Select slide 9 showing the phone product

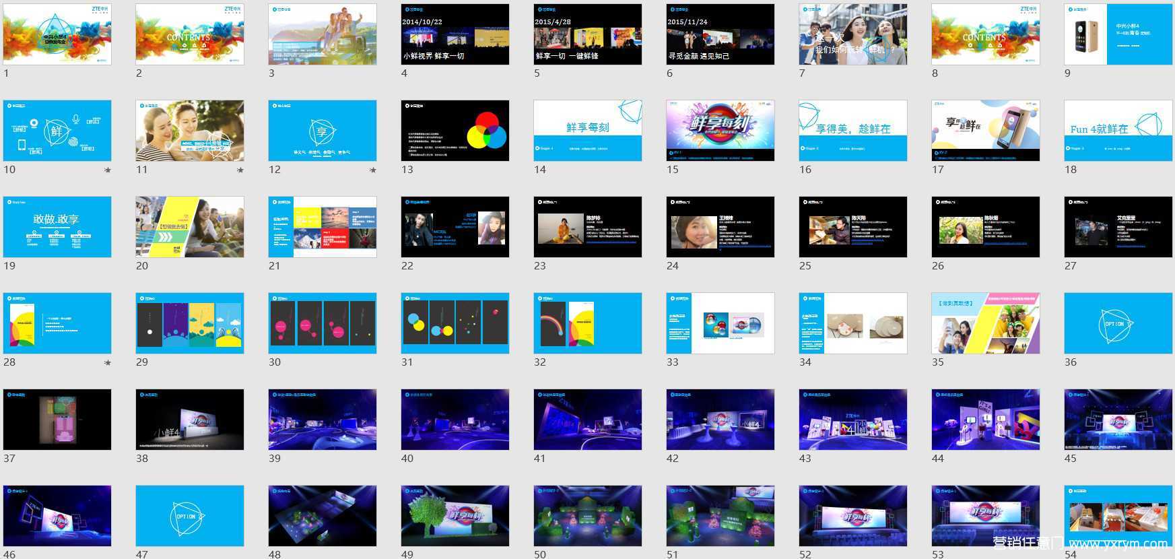pyautogui.click(x=1118, y=34)
